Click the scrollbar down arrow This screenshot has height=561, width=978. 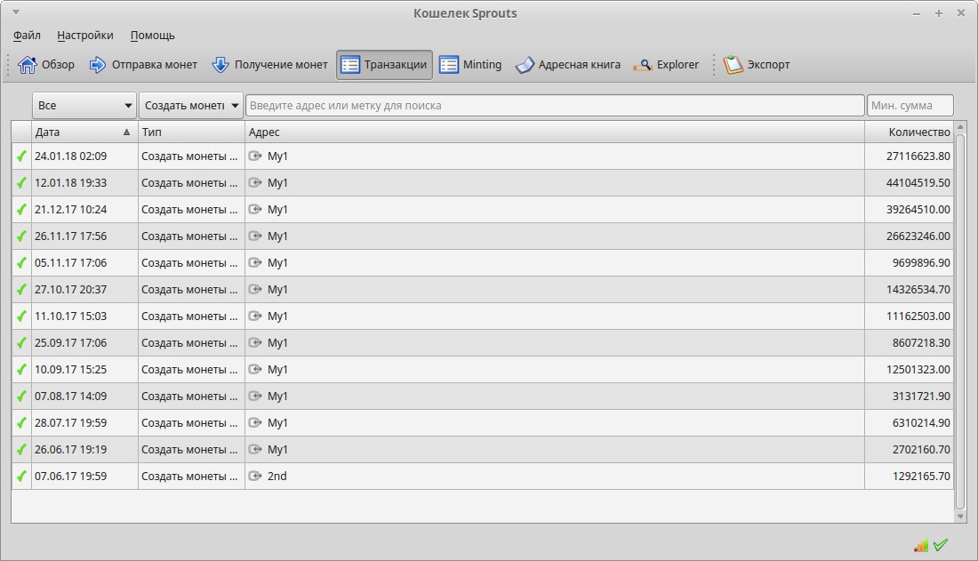(960, 517)
